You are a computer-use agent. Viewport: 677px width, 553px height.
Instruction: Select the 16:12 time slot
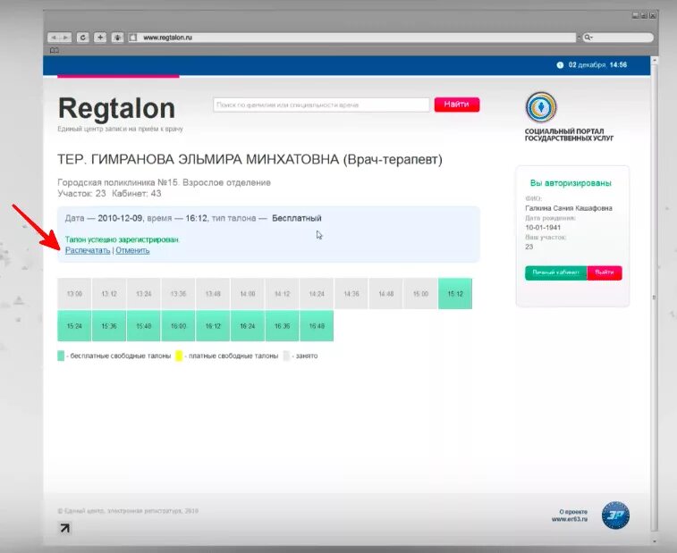213,326
